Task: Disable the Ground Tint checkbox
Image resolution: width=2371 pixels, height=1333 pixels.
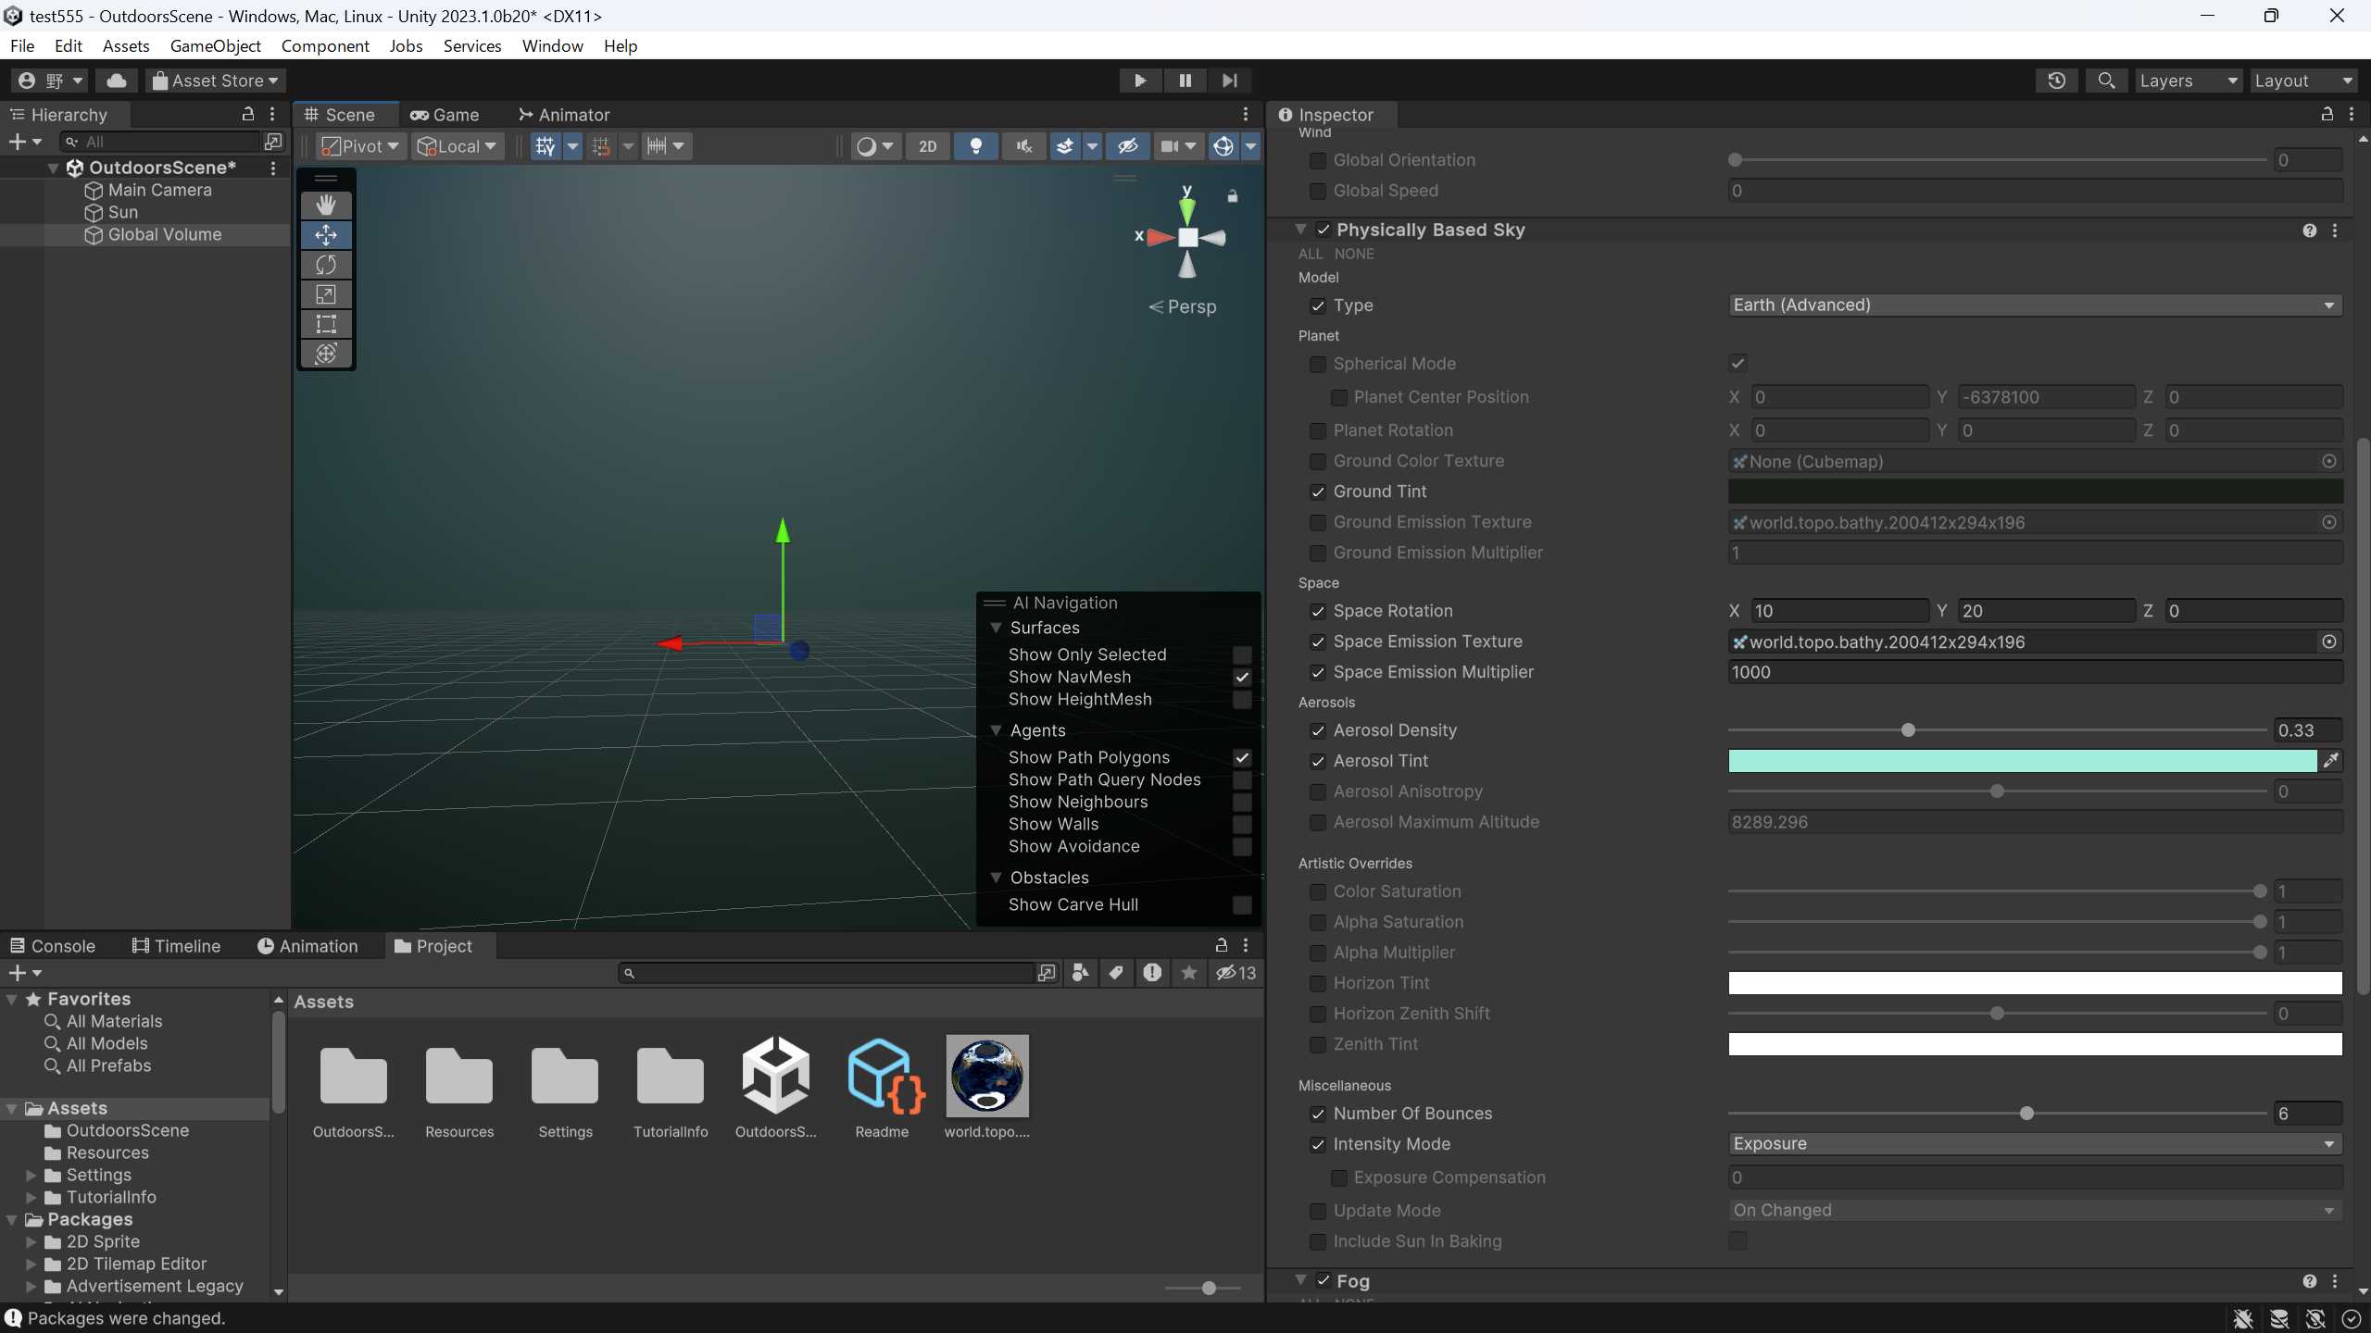Action: [1319, 492]
